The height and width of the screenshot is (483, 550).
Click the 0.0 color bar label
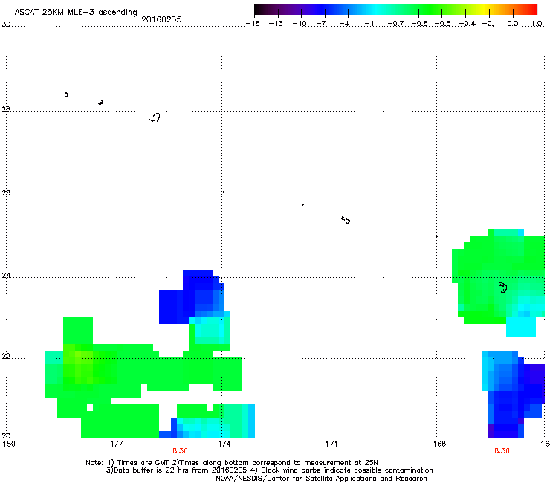point(513,24)
